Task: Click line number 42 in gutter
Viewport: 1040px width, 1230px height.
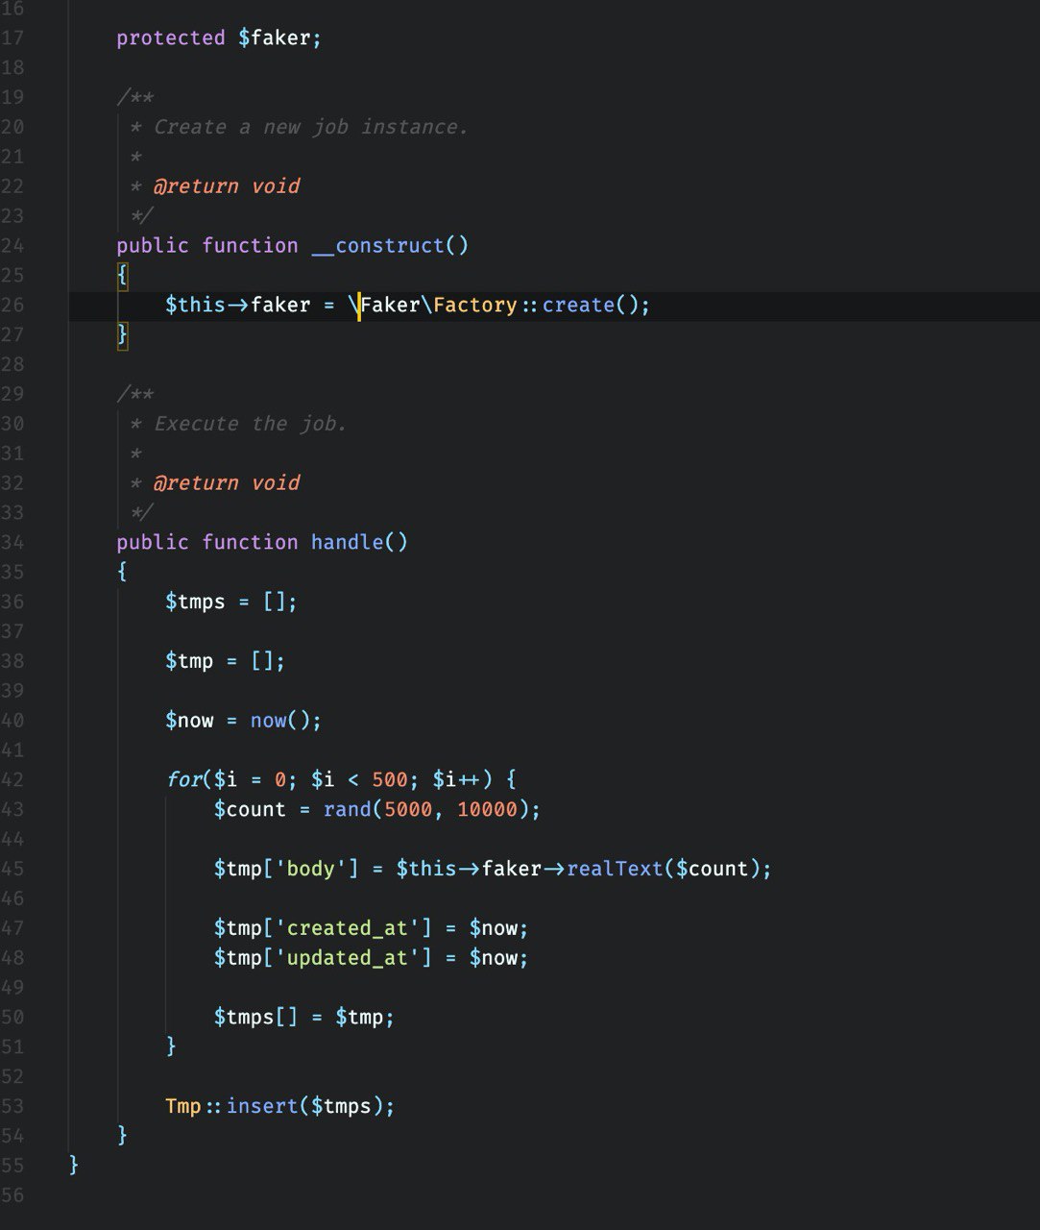Action: click(x=12, y=779)
